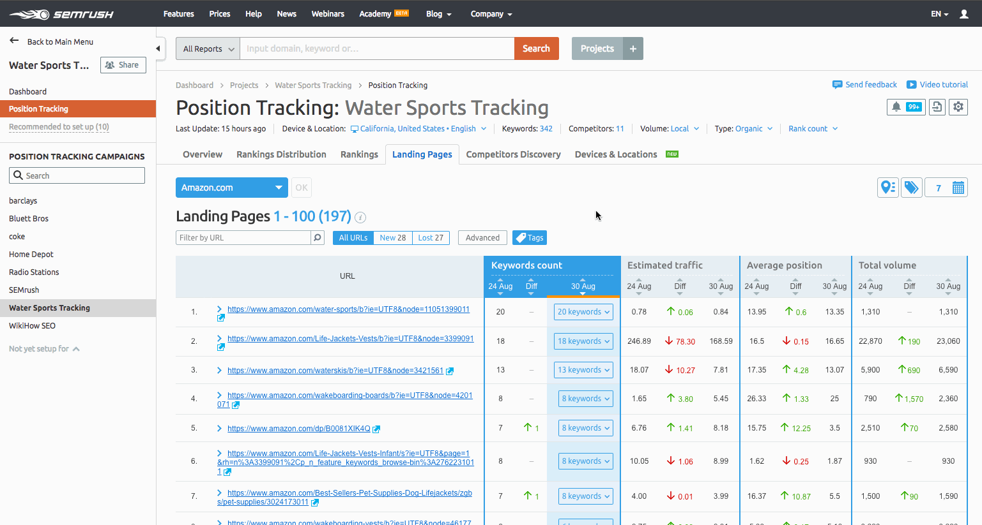Open external link icon for waterskis URL
The height and width of the screenshot is (525, 982).
point(450,371)
